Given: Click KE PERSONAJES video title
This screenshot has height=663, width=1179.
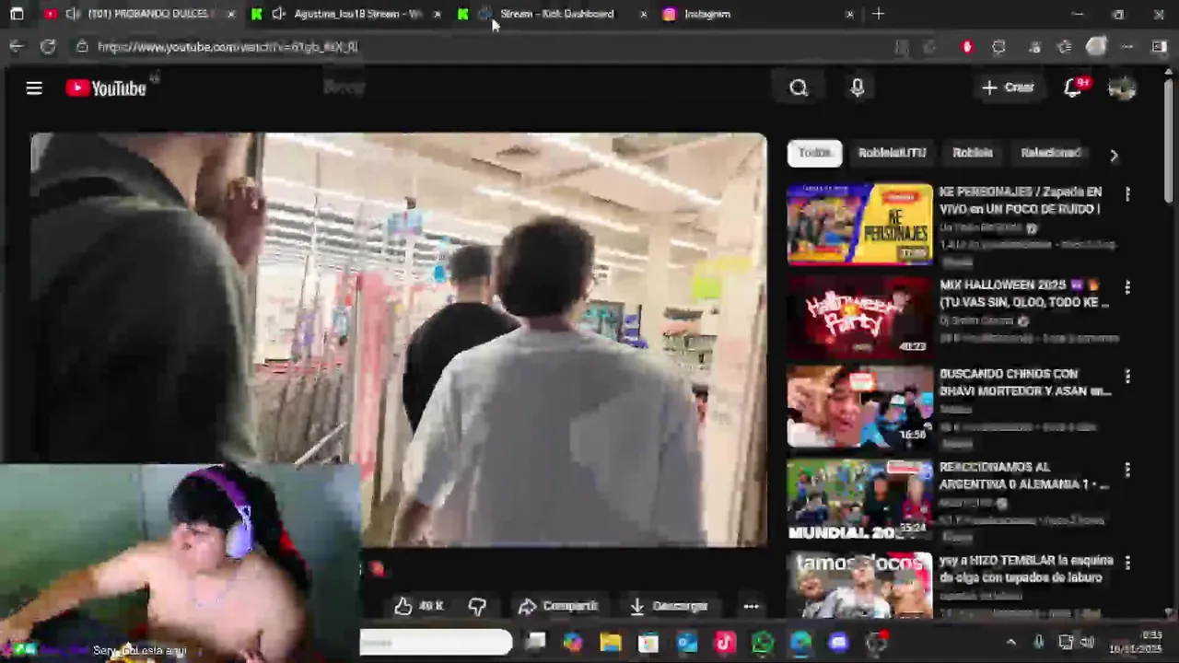Looking at the screenshot, I should coord(1021,201).
